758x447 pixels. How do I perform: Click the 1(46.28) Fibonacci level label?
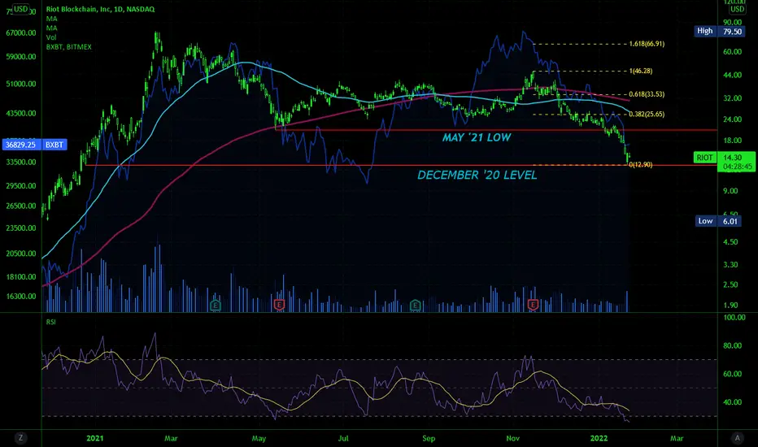641,71
